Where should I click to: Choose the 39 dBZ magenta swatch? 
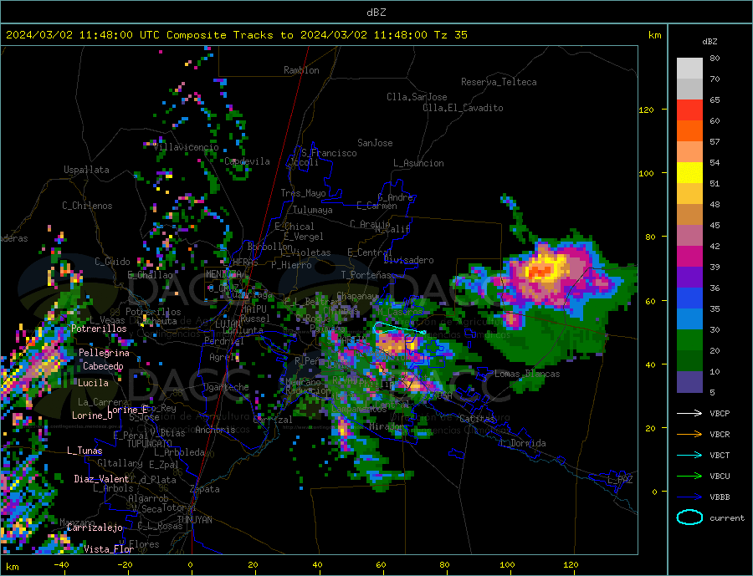point(689,257)
